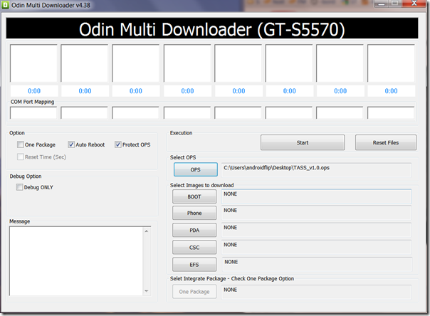Open the CSC file chooser
Screen dimensions: 430x316
pos(194,248)
